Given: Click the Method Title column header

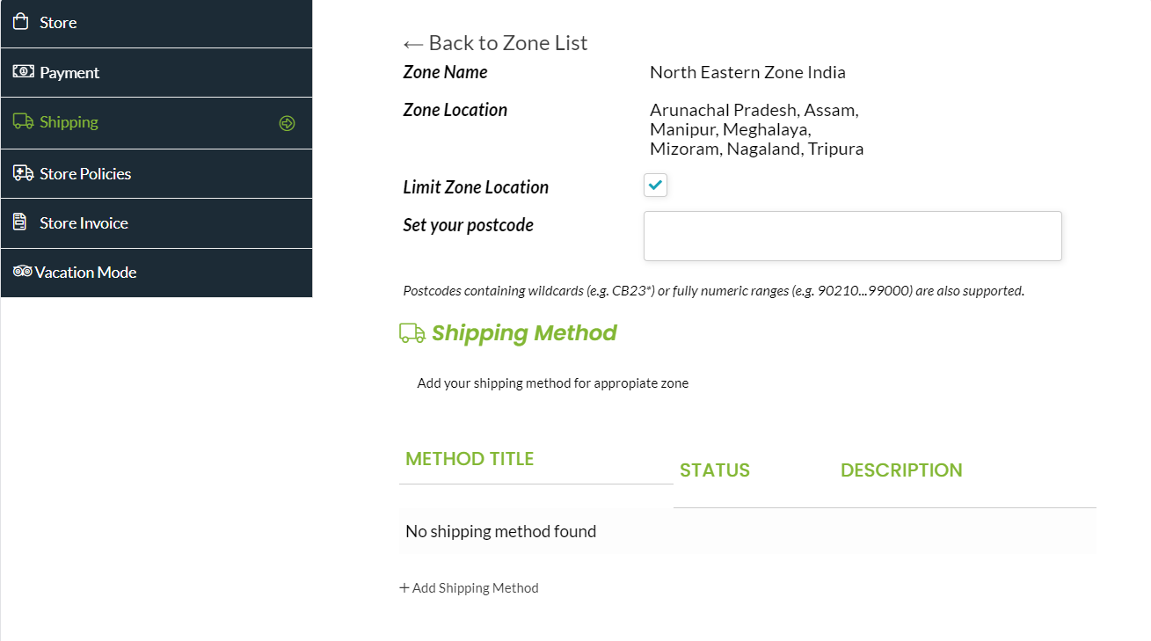Looking at the screenshot, I should coord(470,459).
